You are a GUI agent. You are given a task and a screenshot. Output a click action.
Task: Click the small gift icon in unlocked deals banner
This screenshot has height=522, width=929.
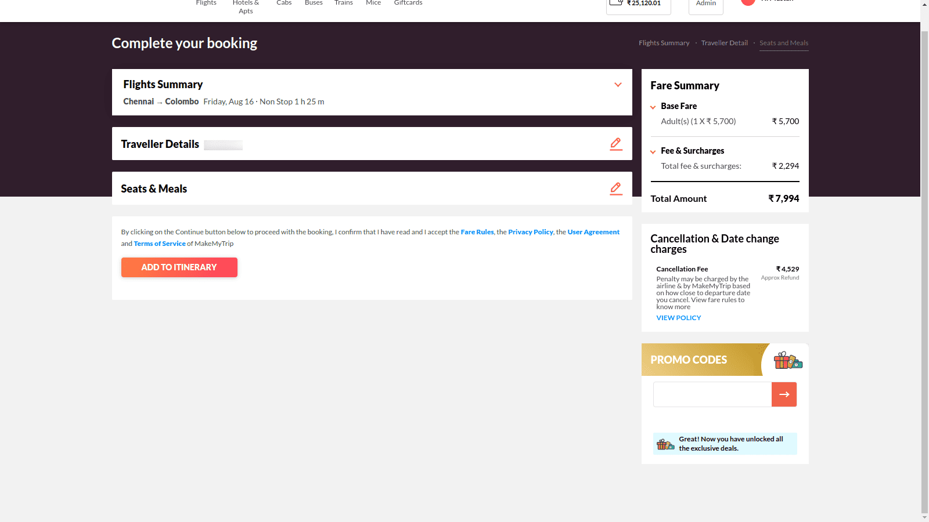[x=665, y=444]
